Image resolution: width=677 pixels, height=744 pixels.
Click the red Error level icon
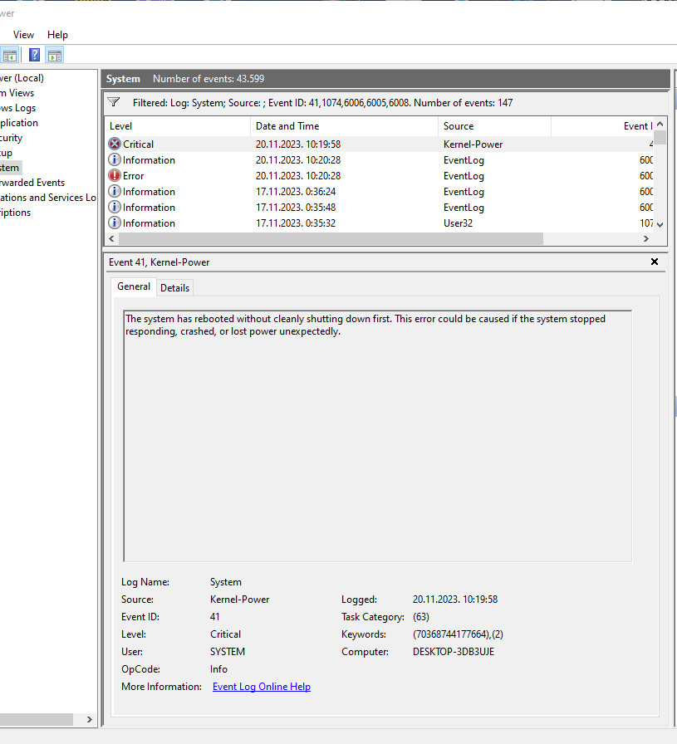115,175
